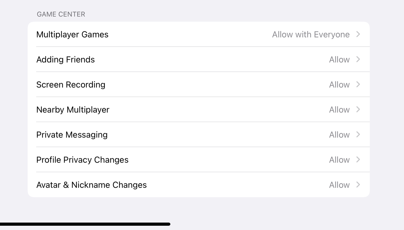Click the Avatar & Nickname Changes chevron

[358, 185]
